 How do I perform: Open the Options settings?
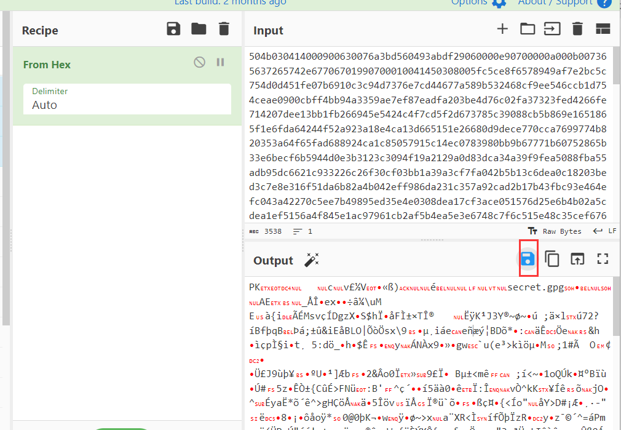click(x=478, y=2)
